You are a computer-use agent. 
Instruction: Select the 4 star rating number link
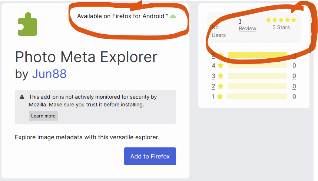213,66
